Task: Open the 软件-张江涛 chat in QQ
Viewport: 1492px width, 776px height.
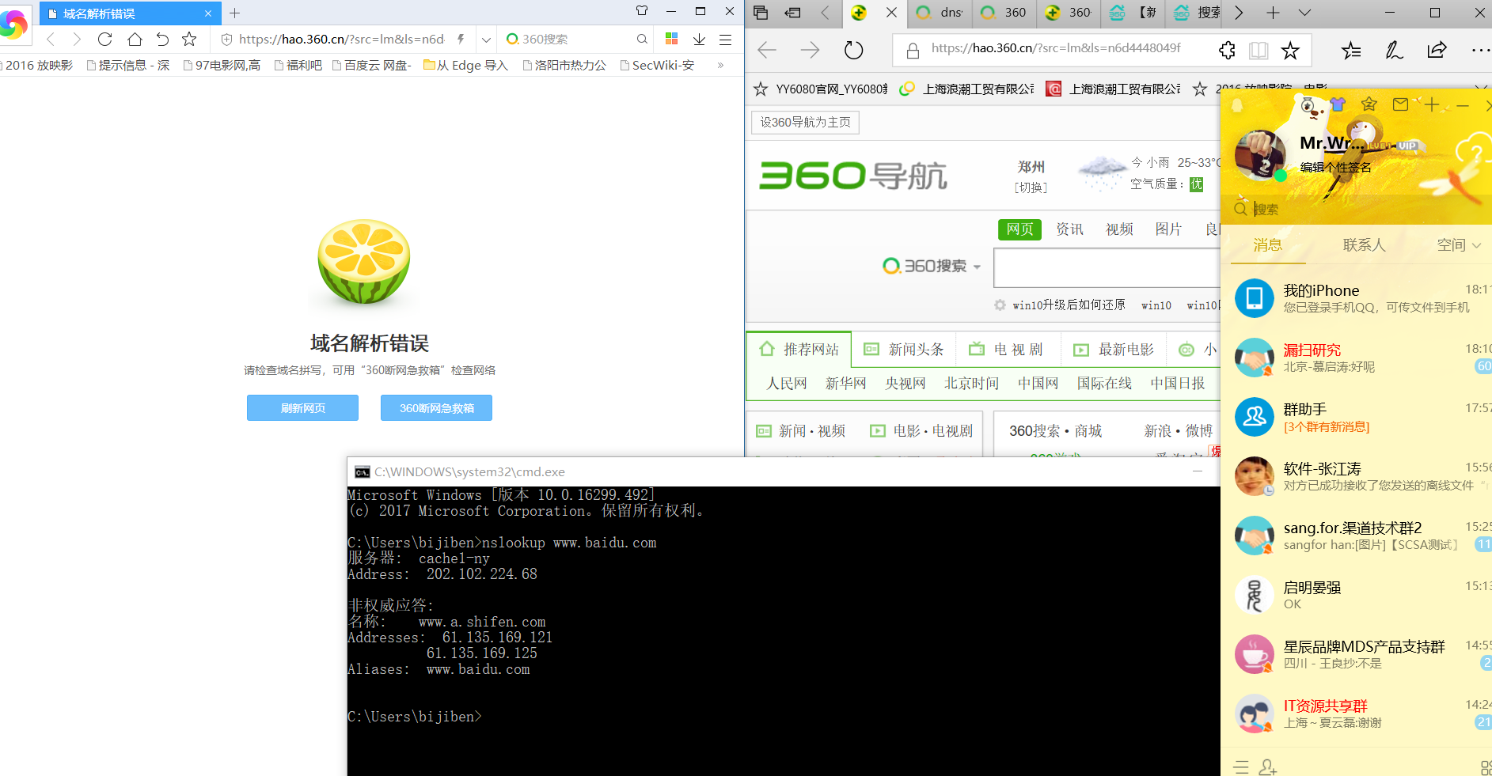Action: (x=1356, y=476)
